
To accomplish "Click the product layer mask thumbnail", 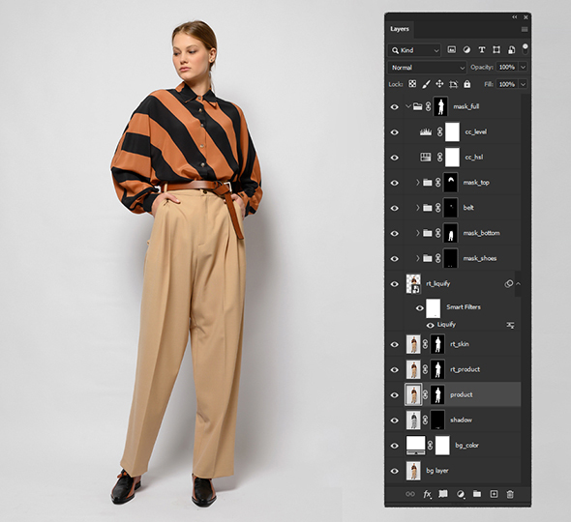I will [x=437, y=394].
